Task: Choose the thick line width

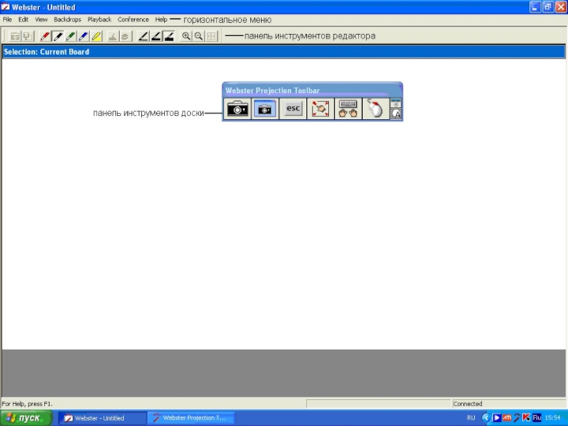Action: [169, 36]
